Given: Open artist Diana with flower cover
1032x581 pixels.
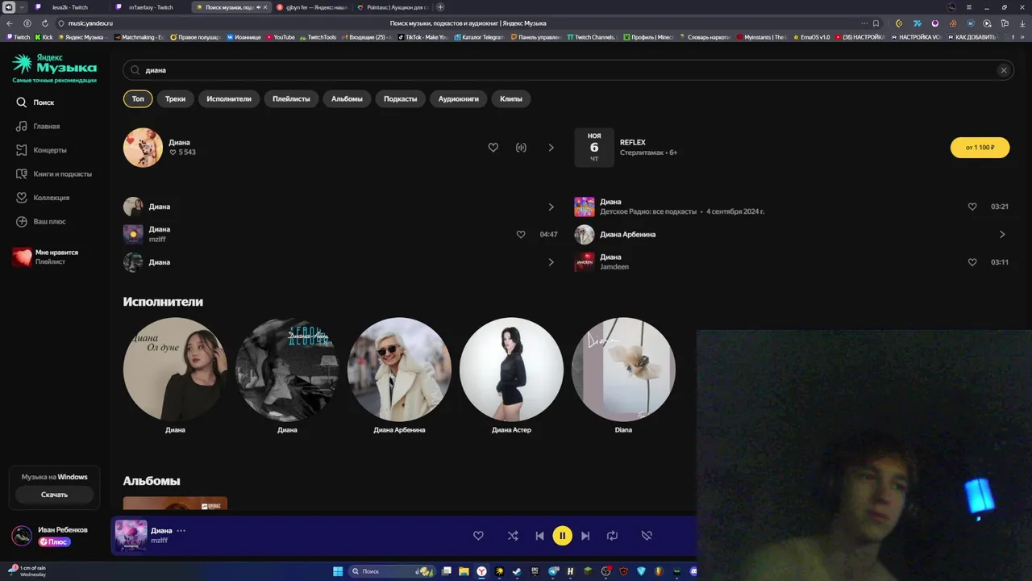Looking at the screenshot, I should coord(623,369).
